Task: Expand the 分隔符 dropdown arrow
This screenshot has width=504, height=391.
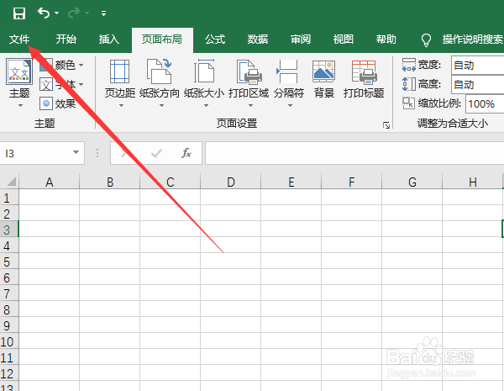Action: coord(290,106)
